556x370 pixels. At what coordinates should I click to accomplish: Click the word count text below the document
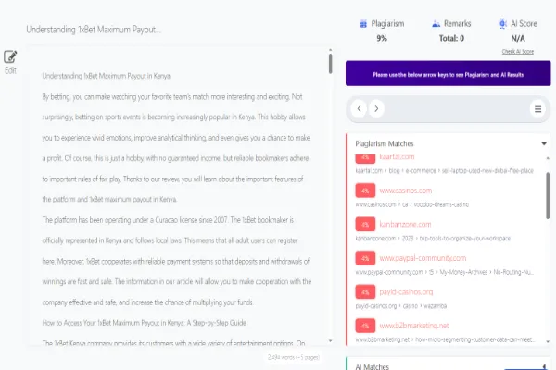coord(293,357)
